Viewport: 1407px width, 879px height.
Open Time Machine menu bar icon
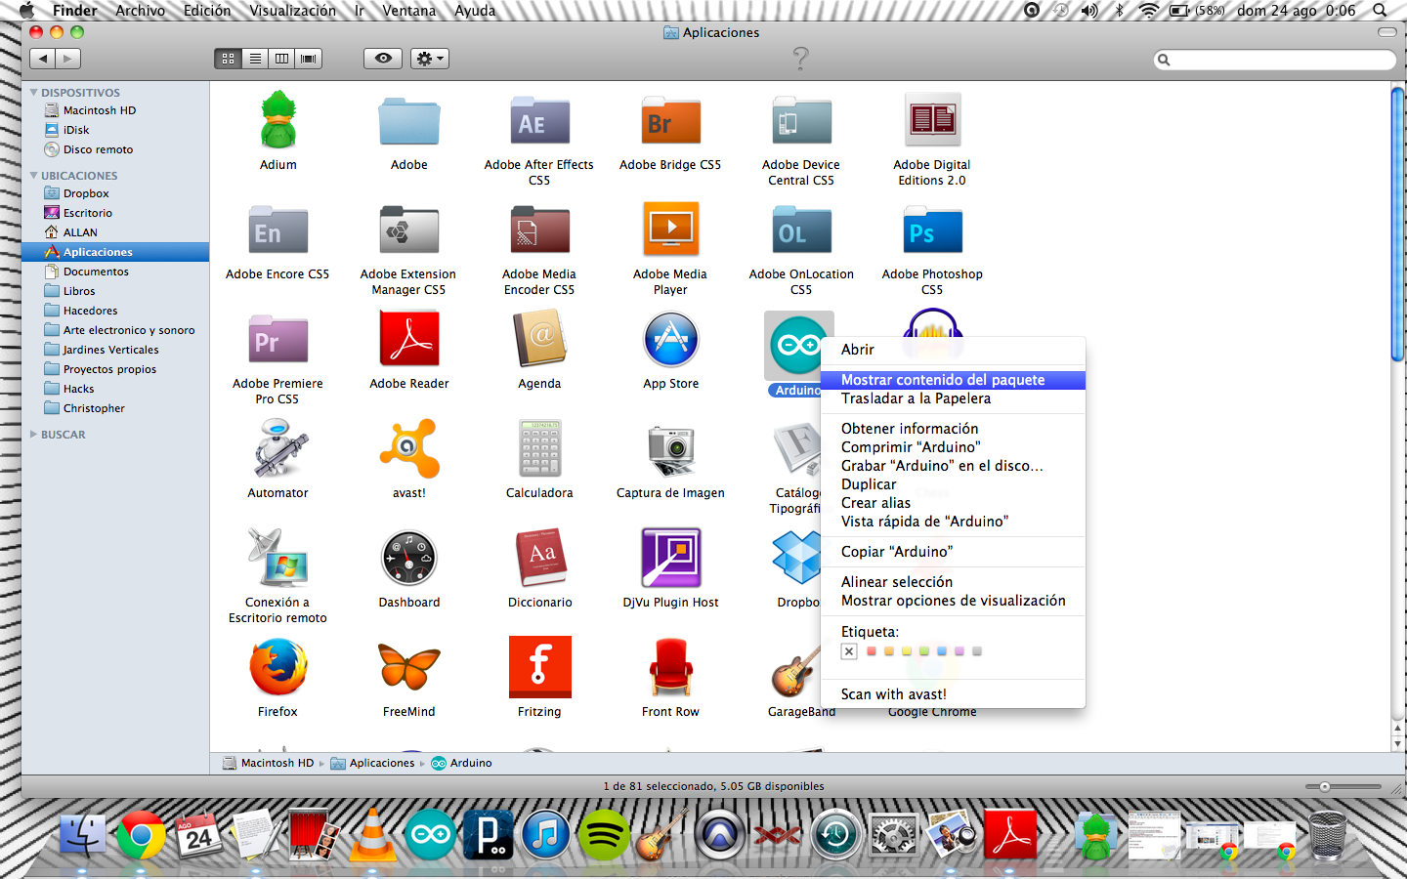pyautogui.click(x=1061, y=11)
